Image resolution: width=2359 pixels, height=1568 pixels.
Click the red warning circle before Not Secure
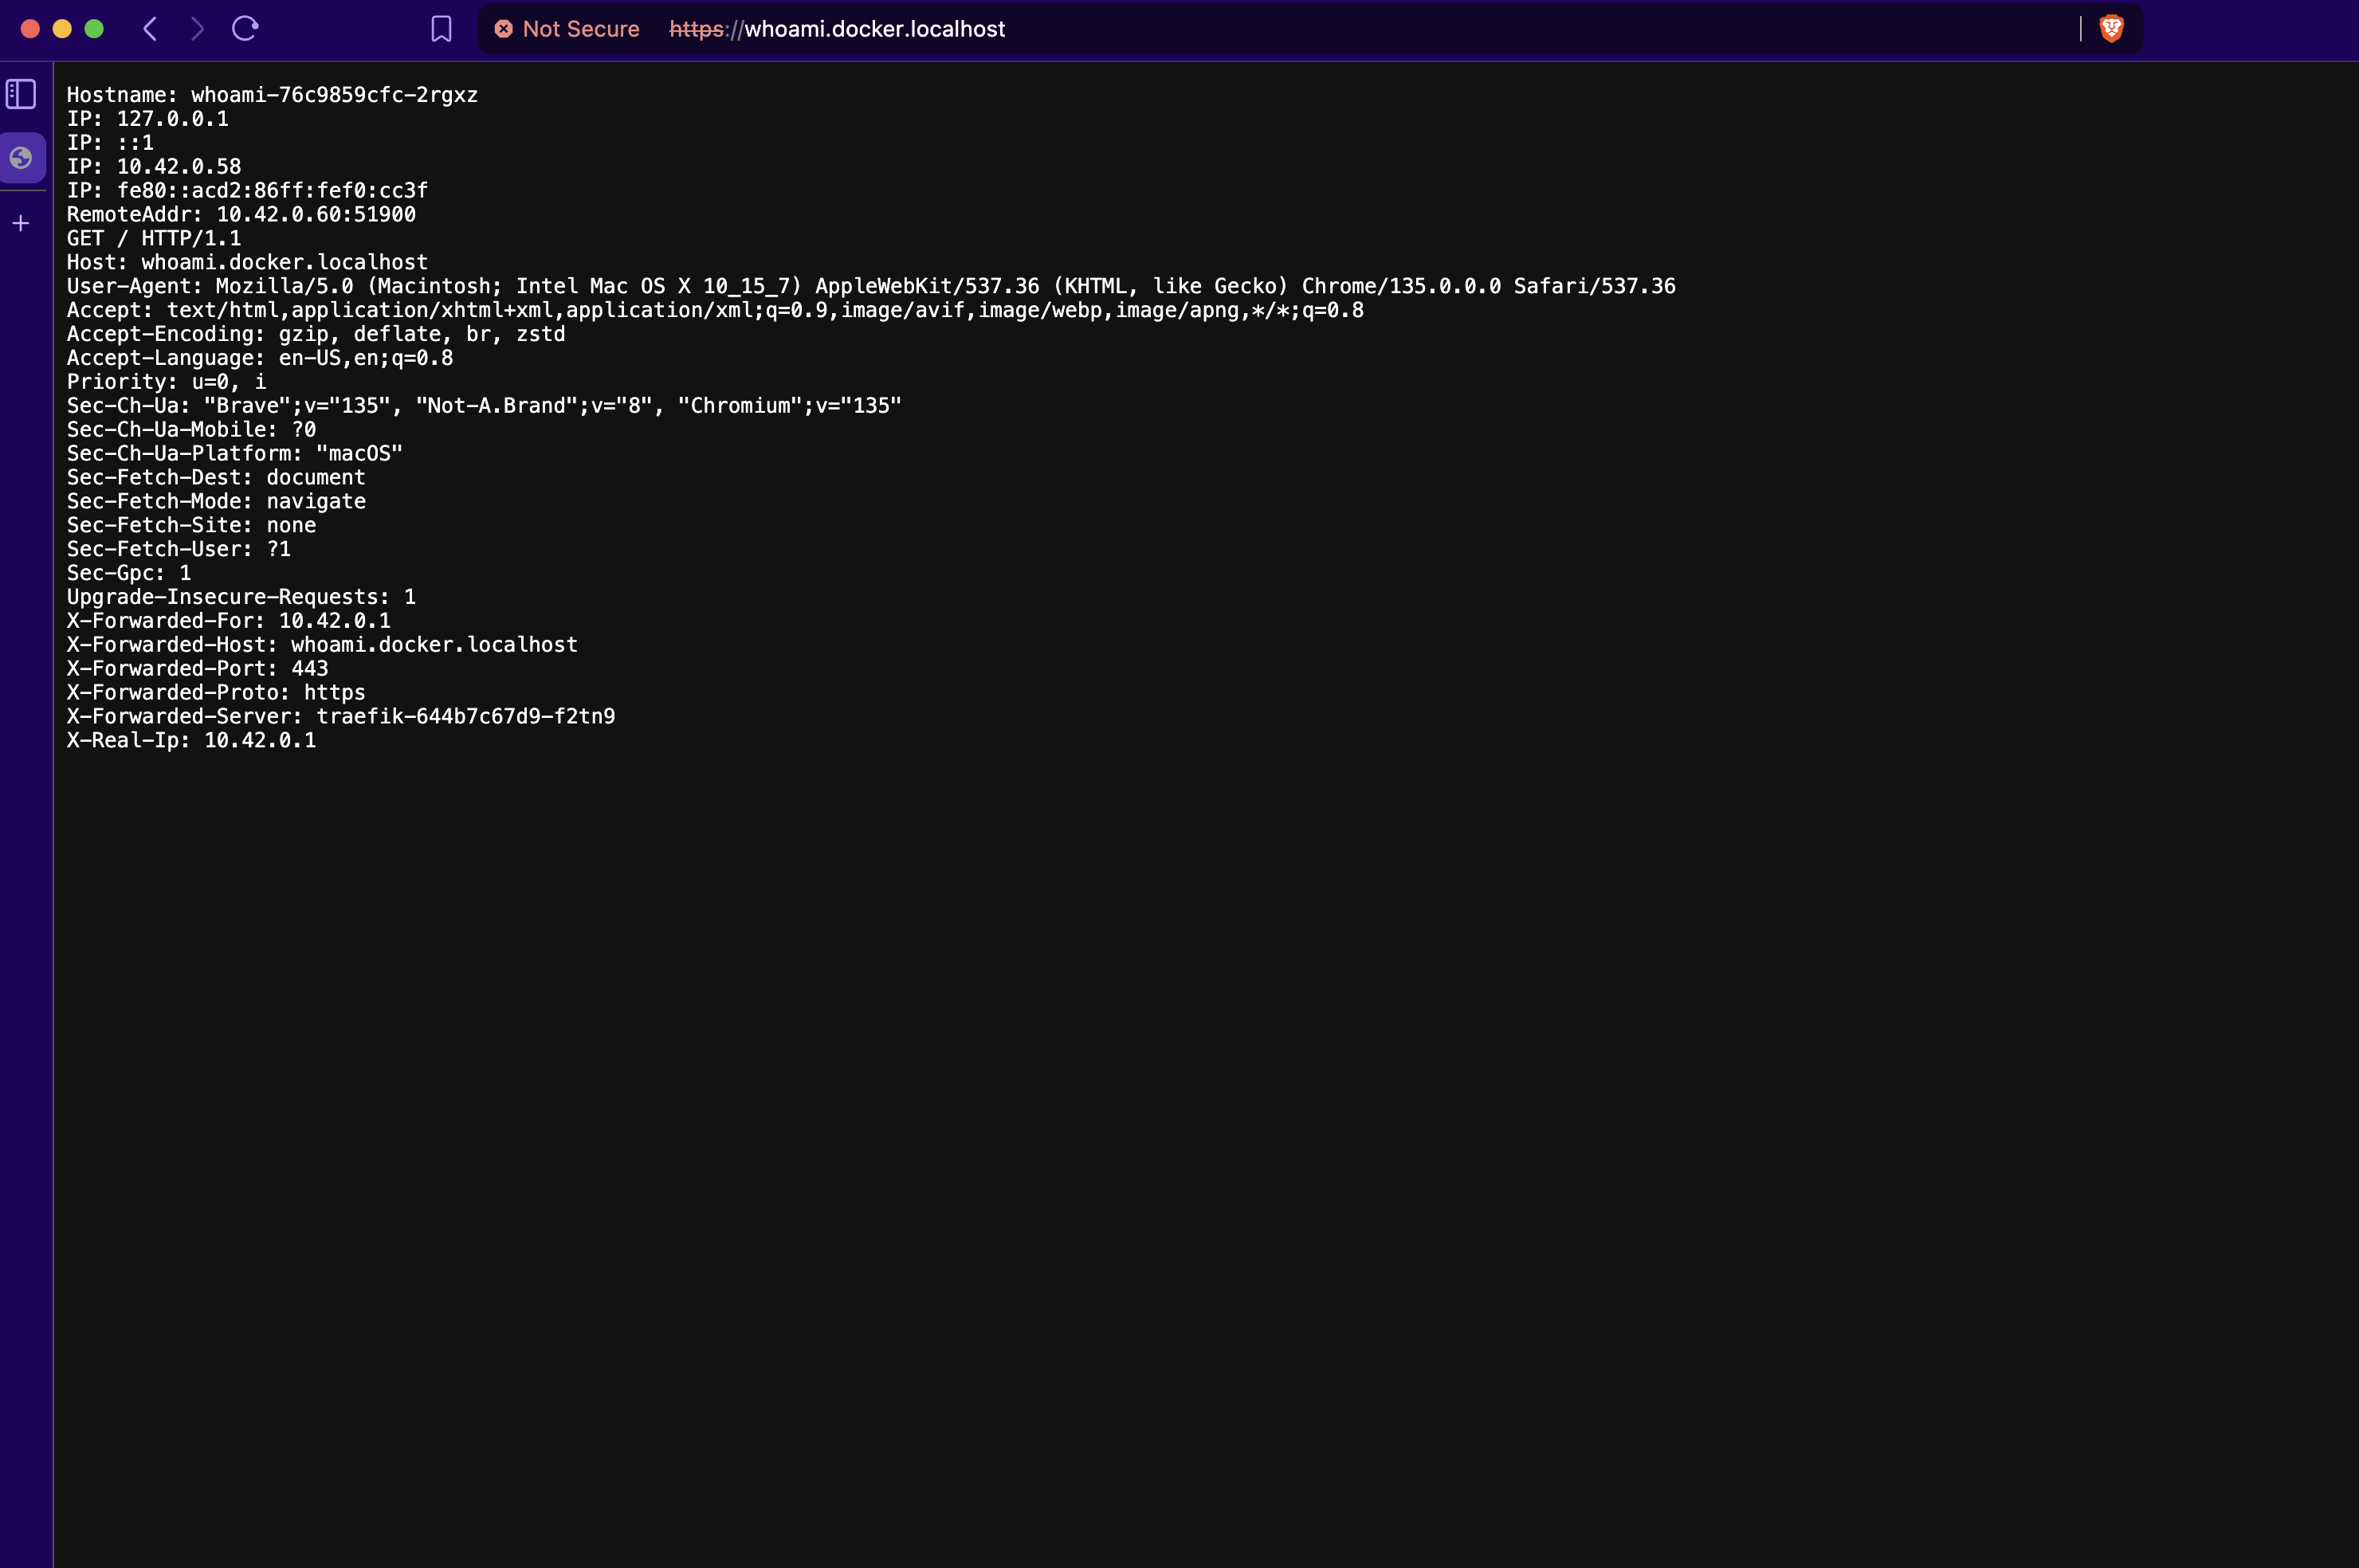(x=504, y=29)
